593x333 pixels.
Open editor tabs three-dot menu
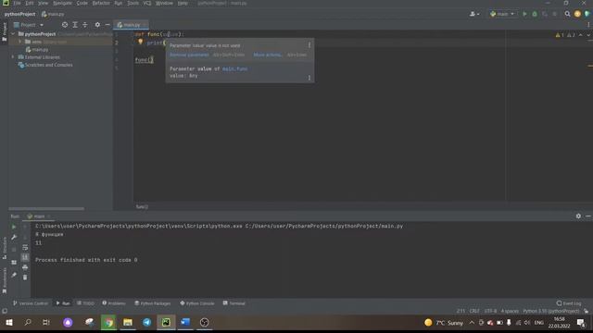pyautogui.click(x=588, y=25)
